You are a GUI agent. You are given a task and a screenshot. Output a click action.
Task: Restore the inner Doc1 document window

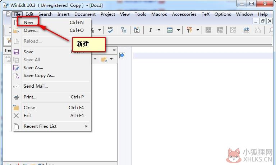(263, 21)
